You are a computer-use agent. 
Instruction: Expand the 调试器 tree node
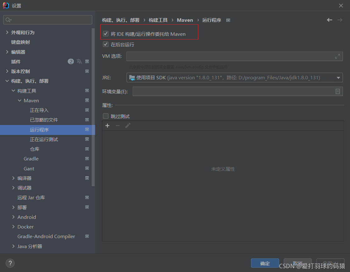[13, 188]
